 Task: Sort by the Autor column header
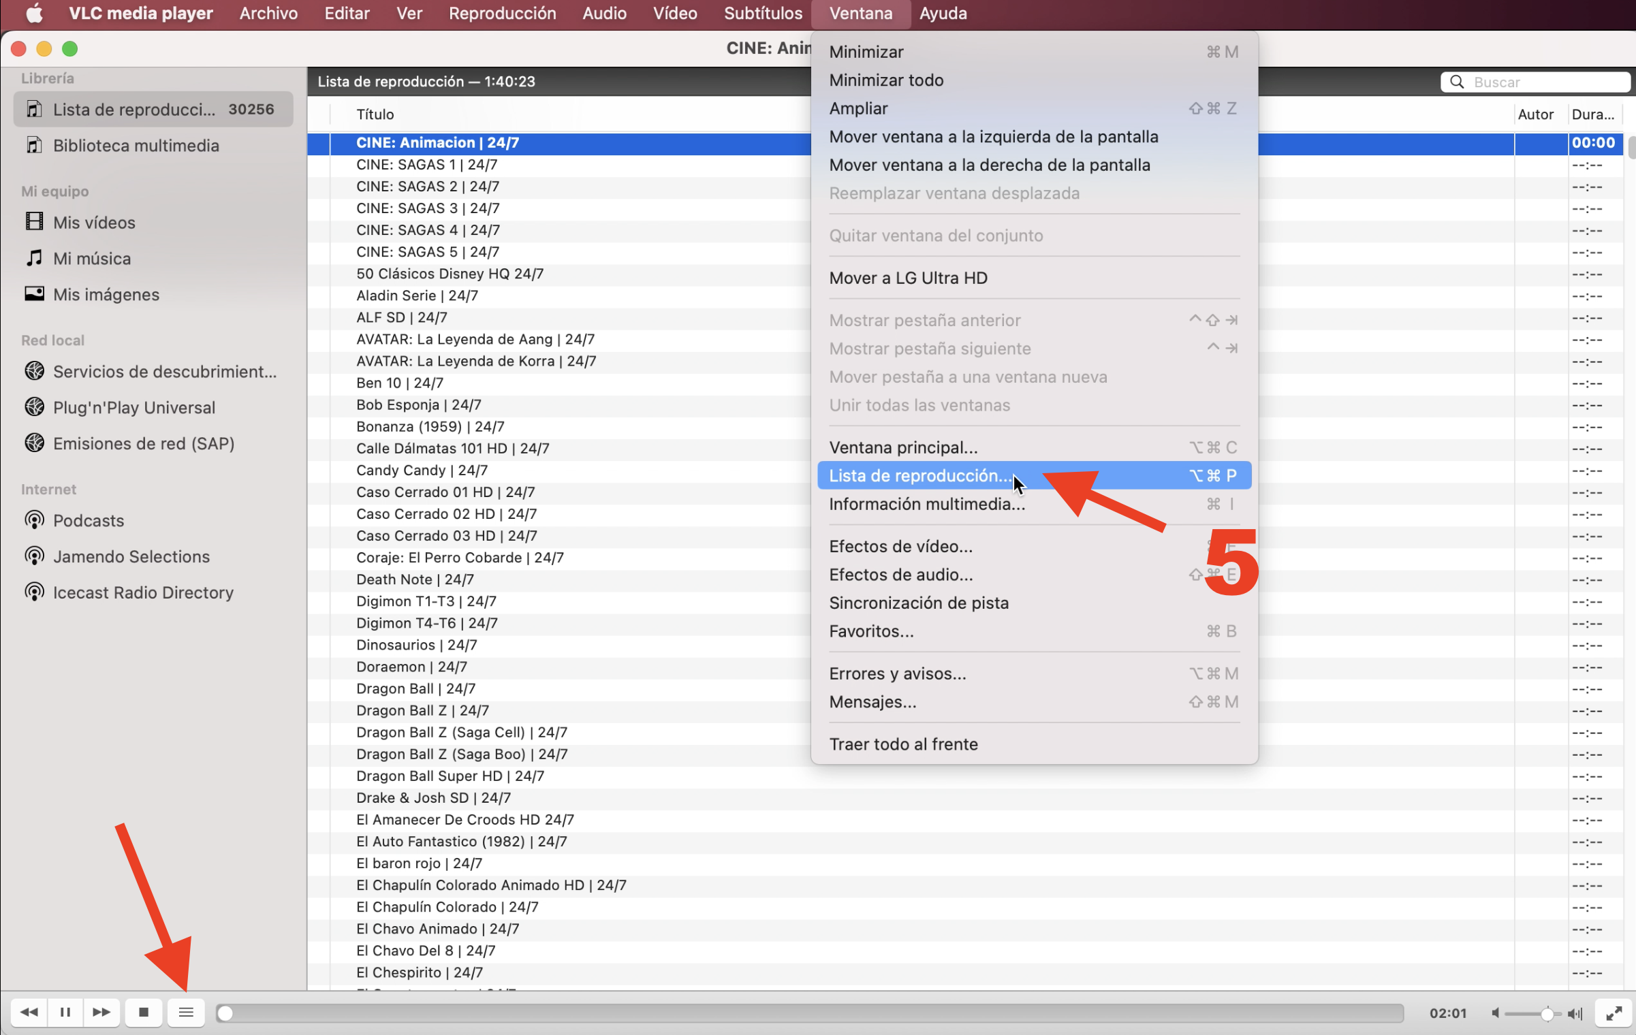pyautogui.click(x=1535, y=114)
